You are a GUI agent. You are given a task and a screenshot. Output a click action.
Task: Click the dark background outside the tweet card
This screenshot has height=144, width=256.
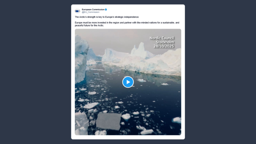point(36,72)
